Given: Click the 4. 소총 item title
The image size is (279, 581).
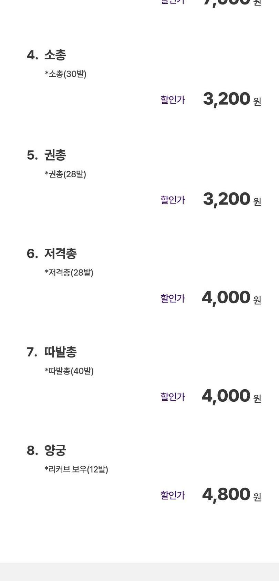Looking at the screenshot, I should click(46, 55).
